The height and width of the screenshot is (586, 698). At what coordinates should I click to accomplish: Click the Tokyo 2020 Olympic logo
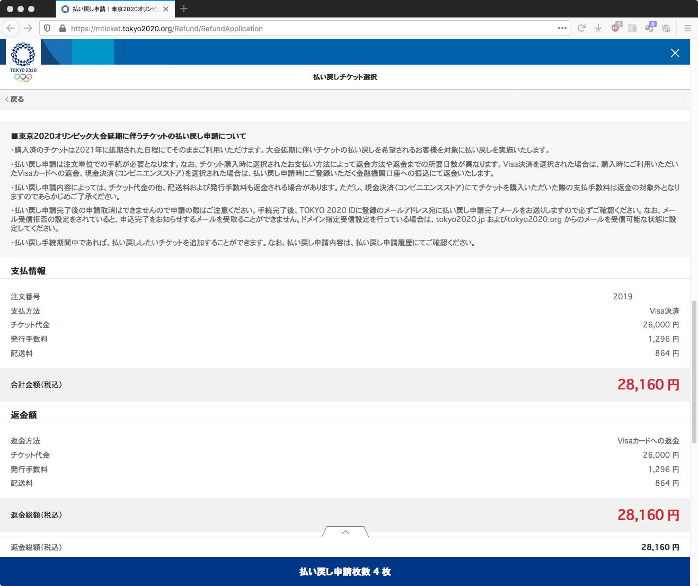point(23,63)
